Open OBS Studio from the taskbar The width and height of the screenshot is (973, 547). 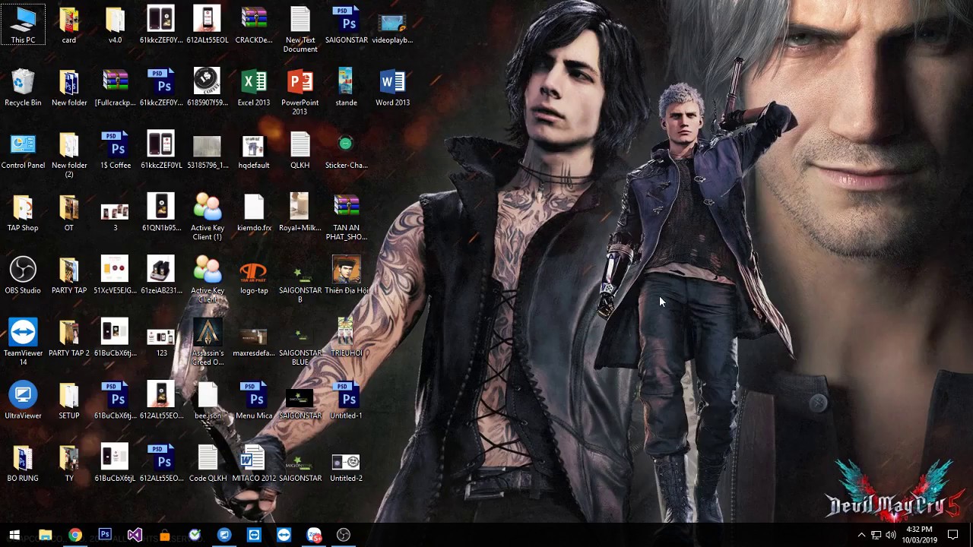[344, 535]
